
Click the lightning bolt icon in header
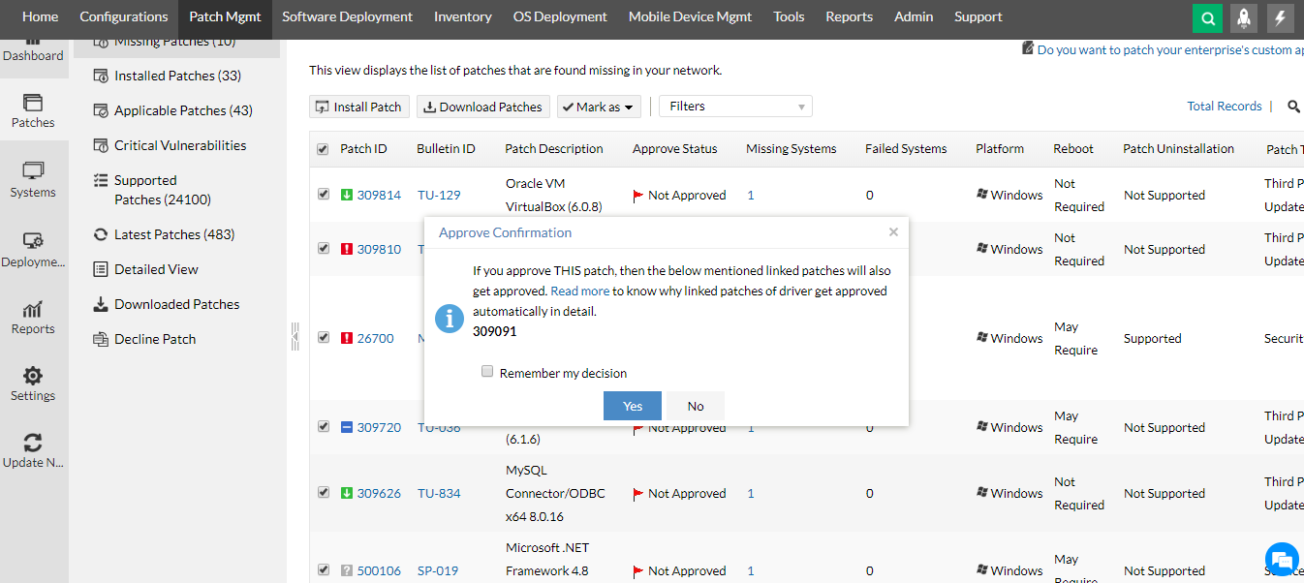pos(1281,17)
